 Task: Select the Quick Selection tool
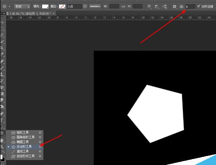2,41
